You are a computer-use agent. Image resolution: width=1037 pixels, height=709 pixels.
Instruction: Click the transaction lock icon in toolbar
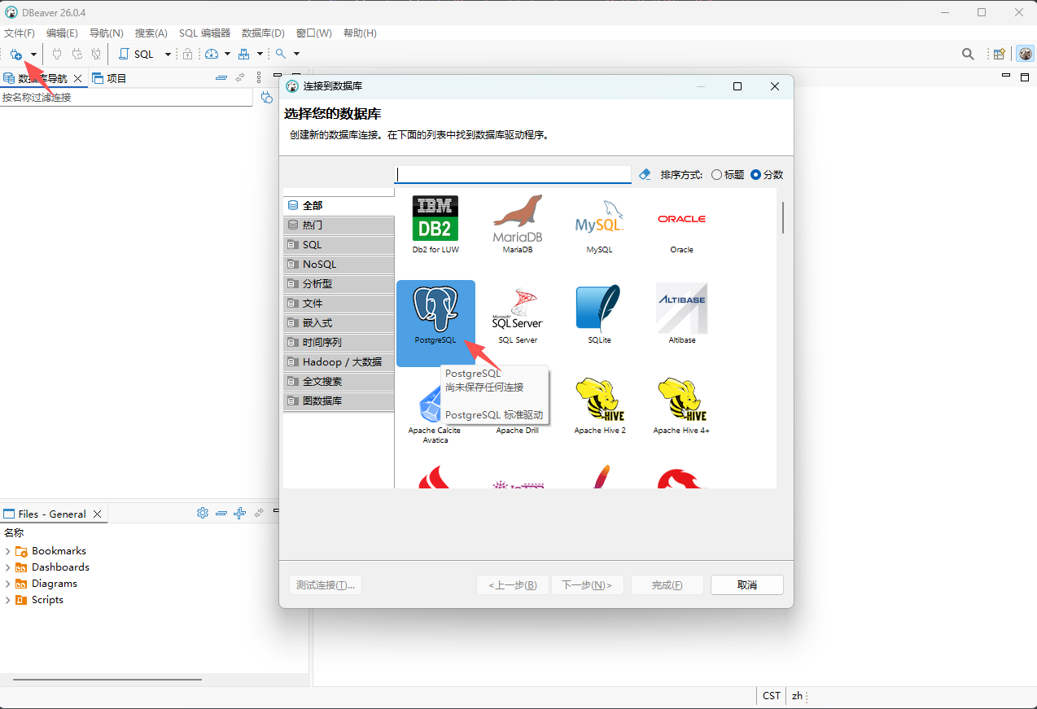point(188,55)
